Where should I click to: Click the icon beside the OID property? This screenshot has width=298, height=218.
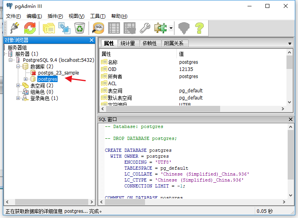click(x=104, y=69)
